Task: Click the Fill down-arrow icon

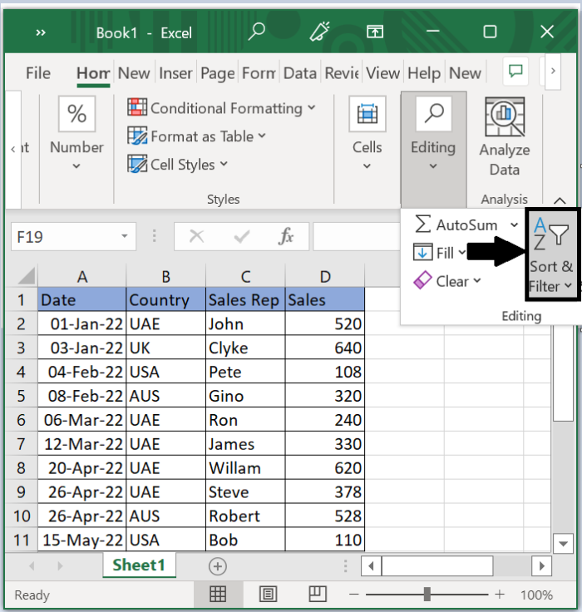Action: (422, 252)
